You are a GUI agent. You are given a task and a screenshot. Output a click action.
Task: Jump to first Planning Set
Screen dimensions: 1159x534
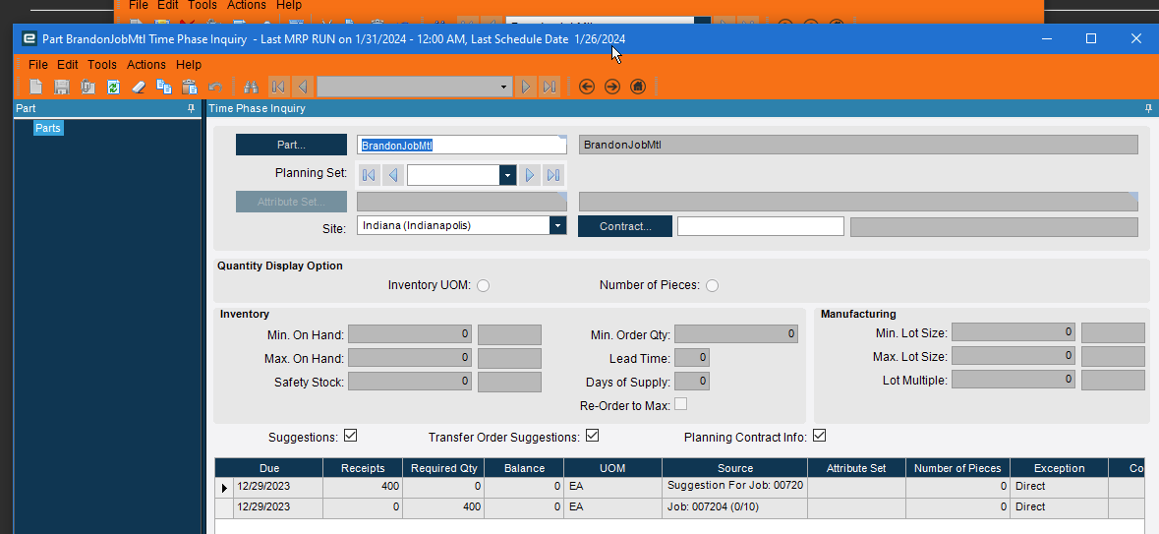(x=369, y=175)
